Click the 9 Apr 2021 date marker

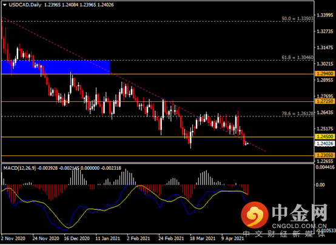point(233,238)
